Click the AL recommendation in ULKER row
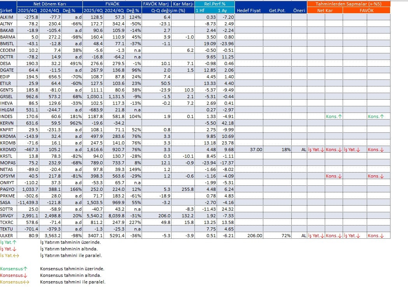Screen dimensions: 408x287 (x=303, y=235)
